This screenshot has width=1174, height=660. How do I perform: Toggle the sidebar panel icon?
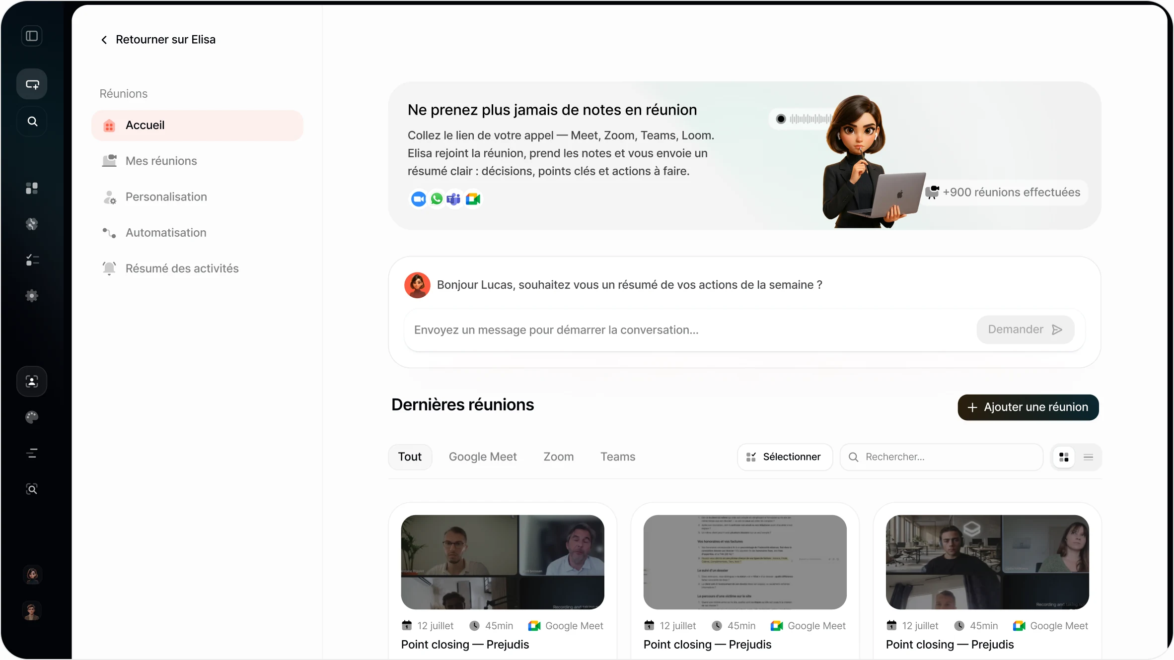(x=32, y=36)
